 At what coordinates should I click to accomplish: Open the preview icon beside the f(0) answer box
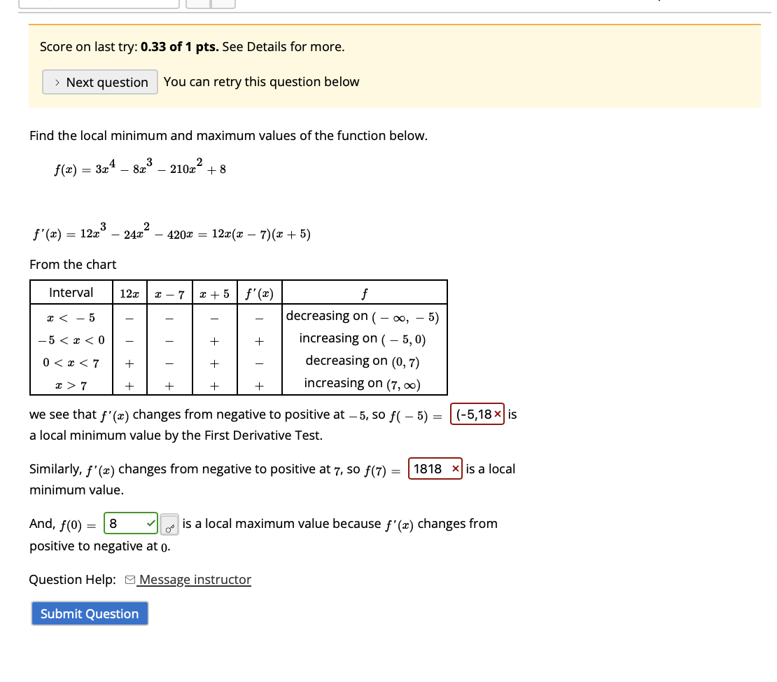170,523
